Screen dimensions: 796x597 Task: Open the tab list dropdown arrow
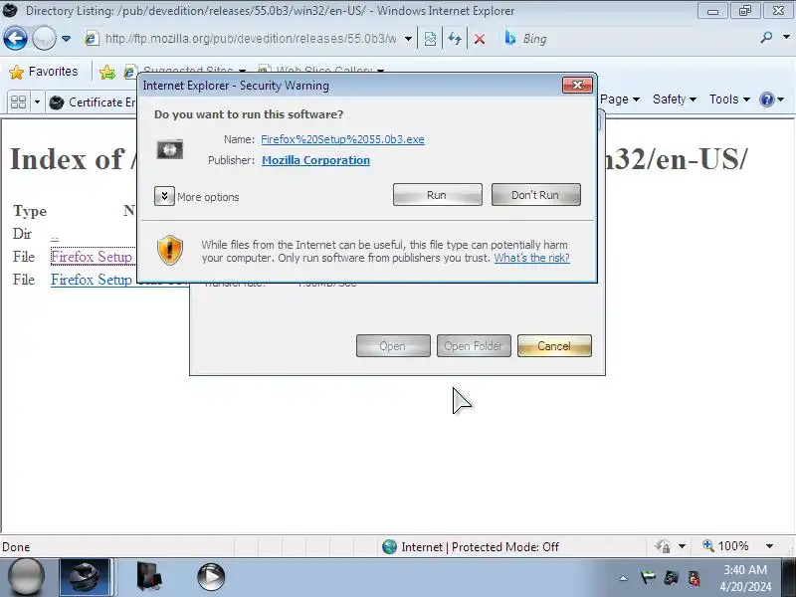(37, 102)
